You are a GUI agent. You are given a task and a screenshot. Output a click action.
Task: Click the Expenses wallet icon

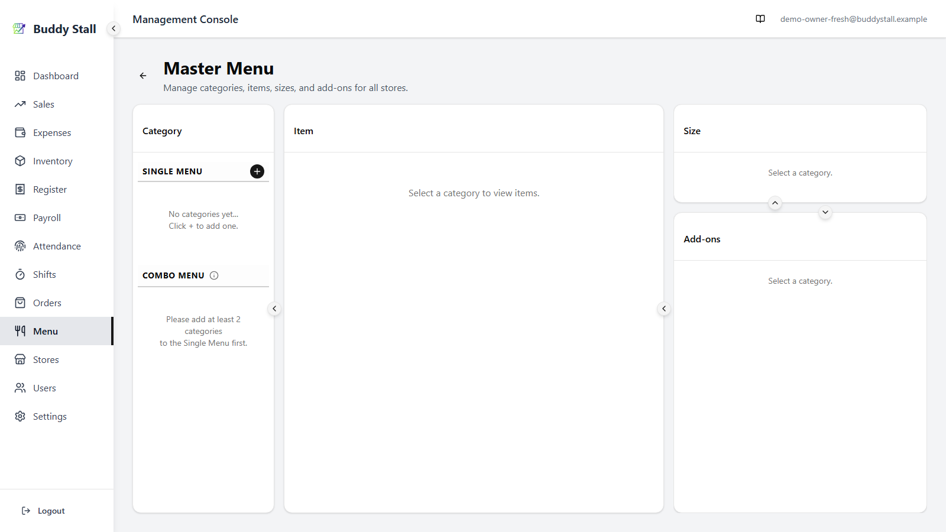[x=20, y=132]
